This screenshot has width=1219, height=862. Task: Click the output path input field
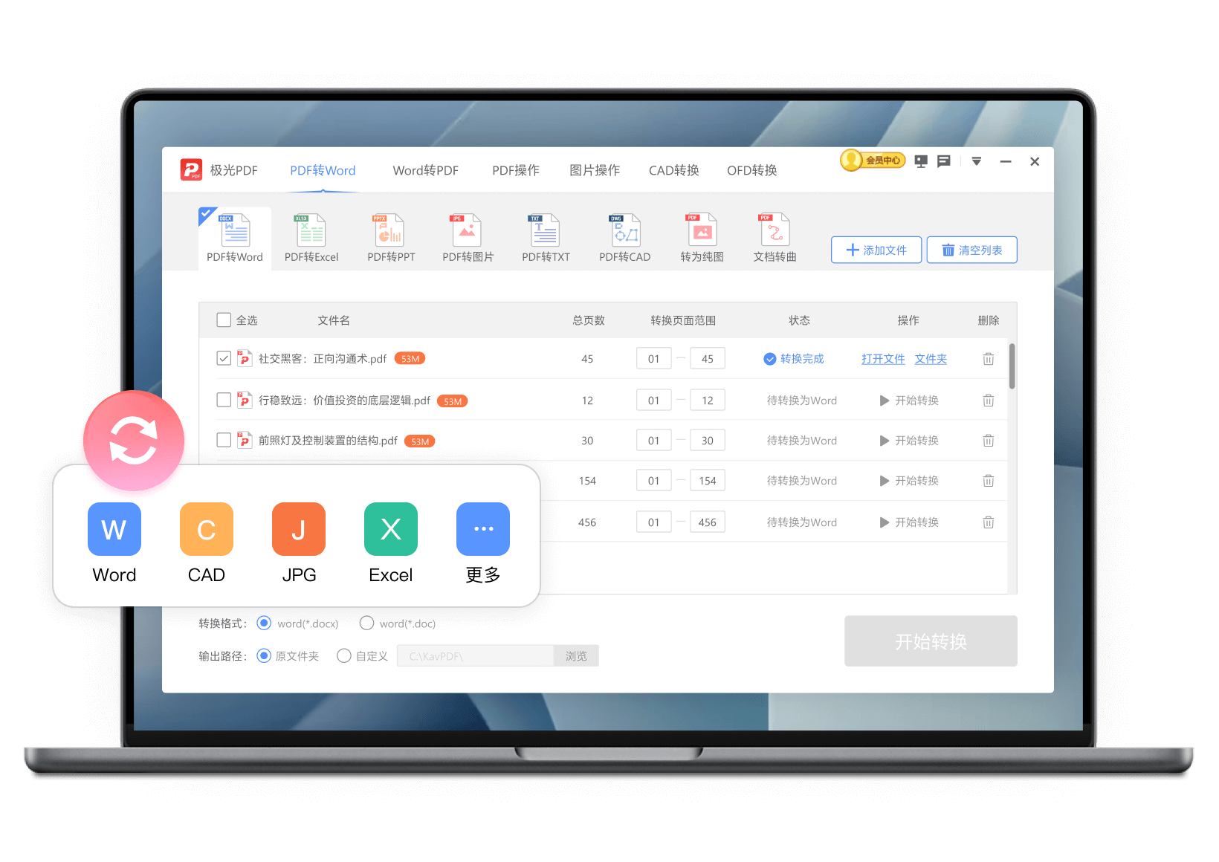(x=475, y=656)
